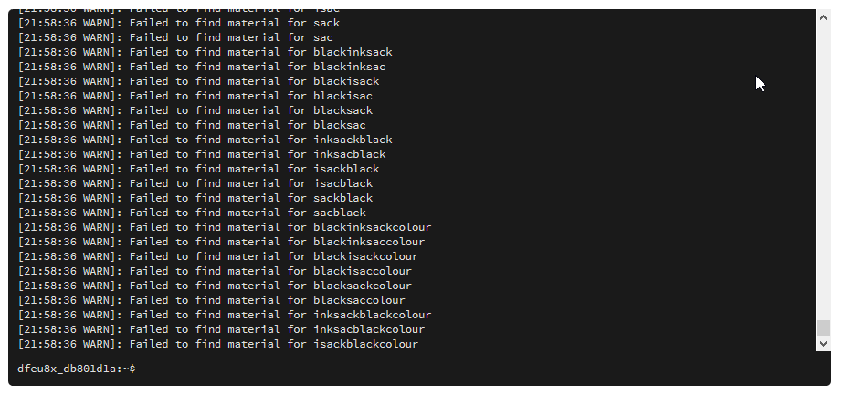This screenshot has width=843, height=395.
Task: Click the scrollbar up arrow
Action: pyautogui.click(x=824, y=16)
